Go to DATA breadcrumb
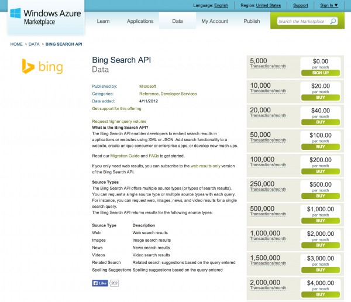 [34, 44]
